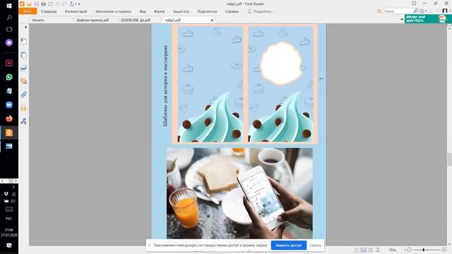Image resolution: width=452 pixels, height=254 pixels.
Task: Switch to the GUIDELINE document tab
Action: (x=136, y=20)
